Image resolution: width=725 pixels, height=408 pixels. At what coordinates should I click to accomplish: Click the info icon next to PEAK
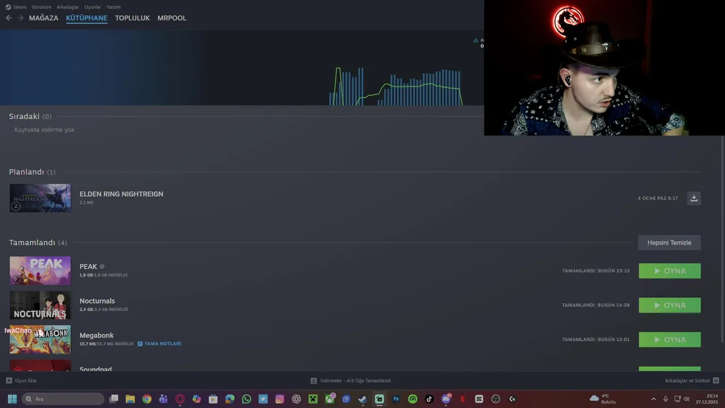point(102,266)
